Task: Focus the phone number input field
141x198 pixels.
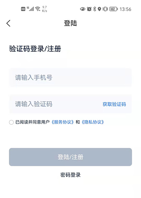Action: coord(70,78)
